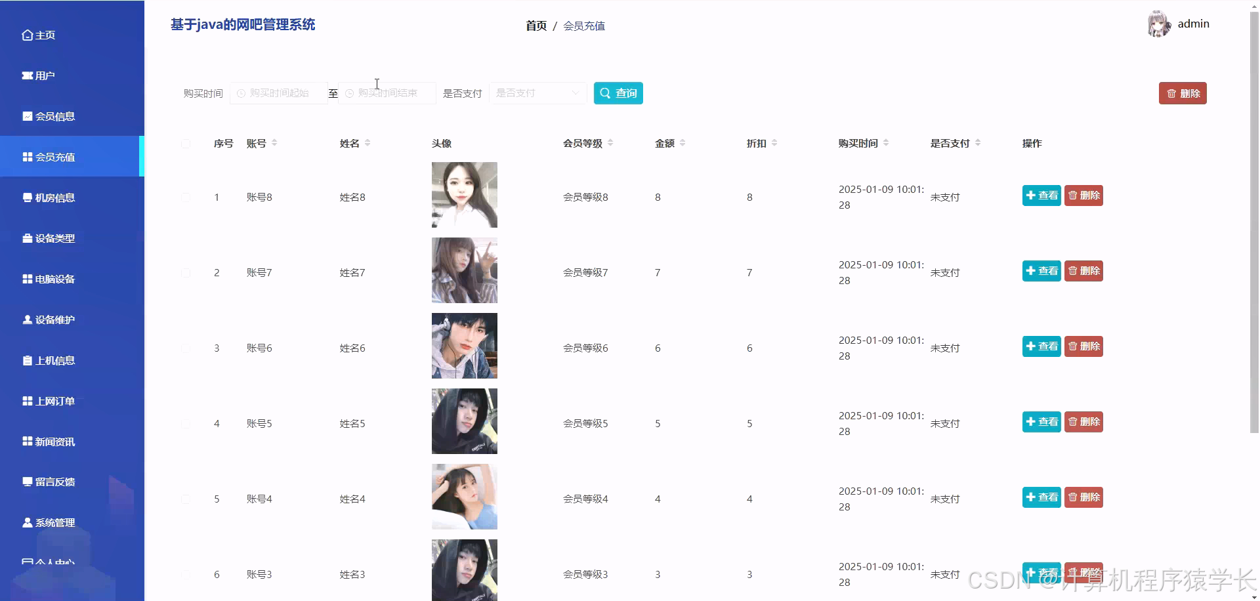Click the plus icon for 账号4 查看
The image size is (1260, 601).
click(x=1031, y=497)
